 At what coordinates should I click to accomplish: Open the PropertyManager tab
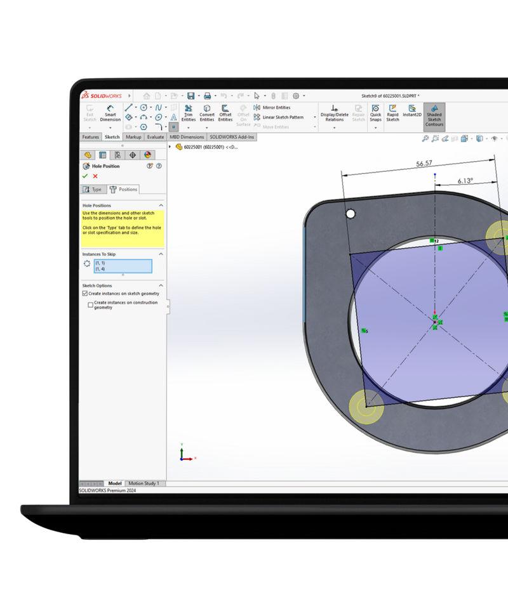tap(103, 155)
